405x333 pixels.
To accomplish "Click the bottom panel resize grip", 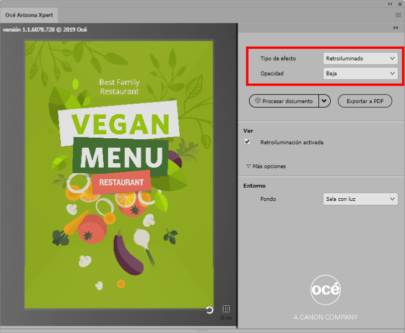I will click(202, 330).
